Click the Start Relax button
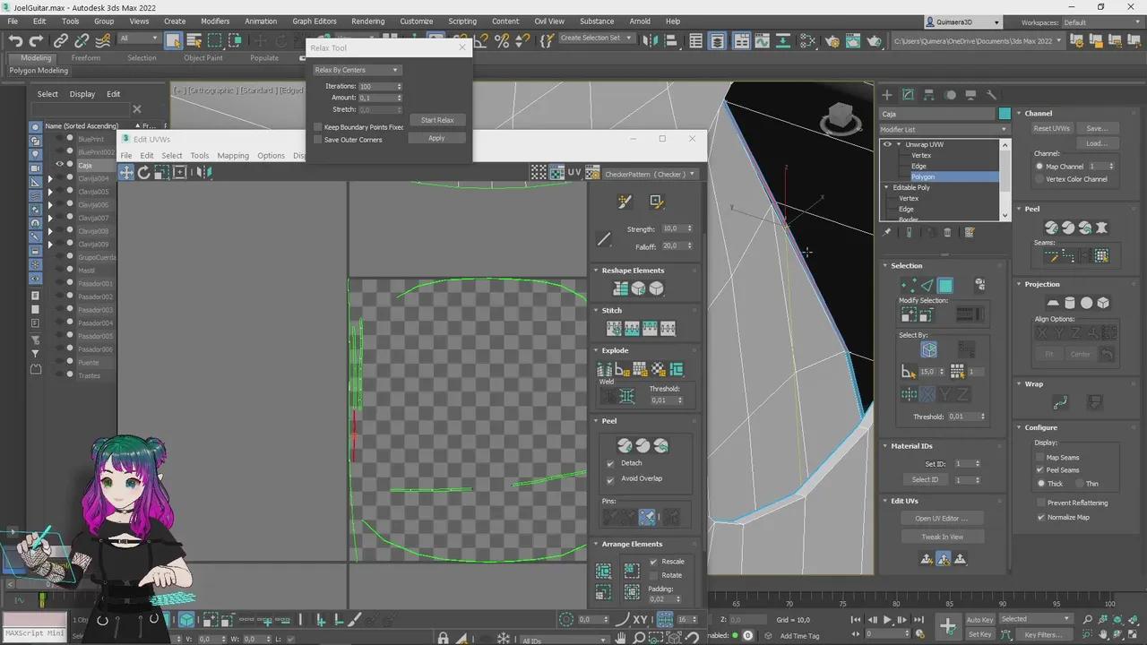The width and height of the screenshot is (1147, 645). 437,120
